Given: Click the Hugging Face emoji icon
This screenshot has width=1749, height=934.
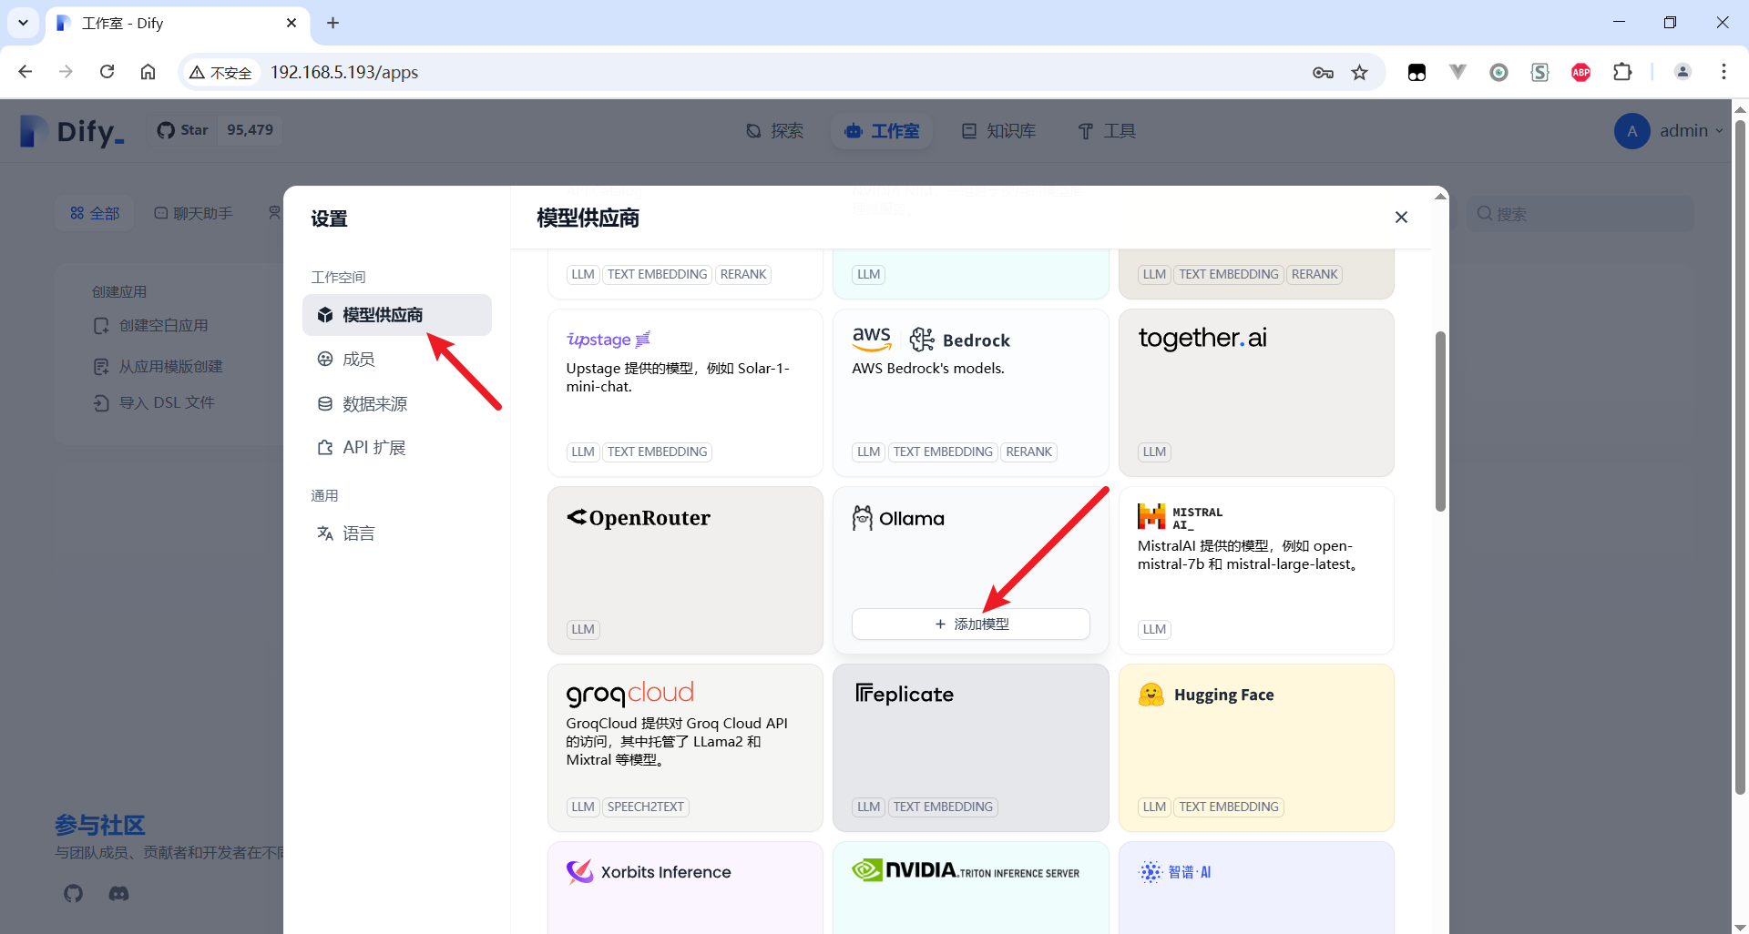Looking at the screenshot, I should click(x=1151, y=695).
